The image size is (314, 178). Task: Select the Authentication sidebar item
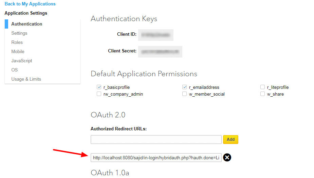point(26,24)
